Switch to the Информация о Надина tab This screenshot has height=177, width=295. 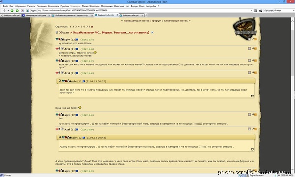(x=36, y=15)
